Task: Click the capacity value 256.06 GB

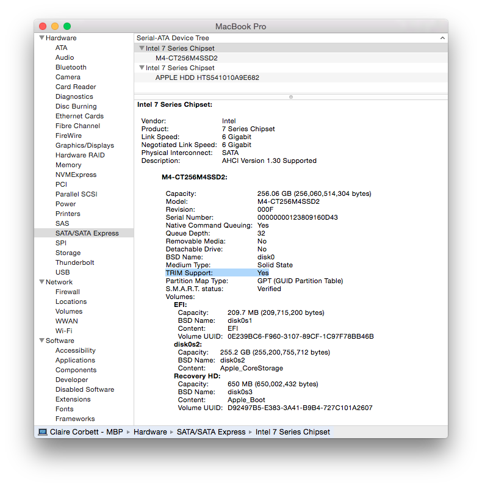Action: coord(274,193)
